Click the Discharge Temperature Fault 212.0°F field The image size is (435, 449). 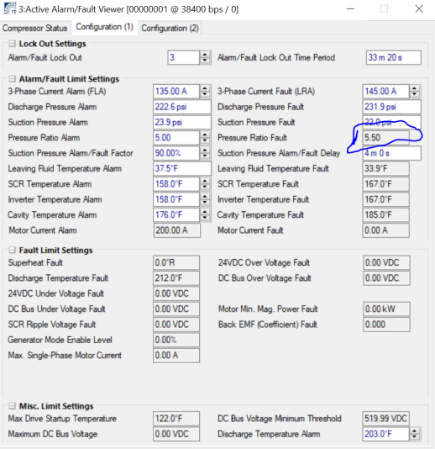(176, 278)
